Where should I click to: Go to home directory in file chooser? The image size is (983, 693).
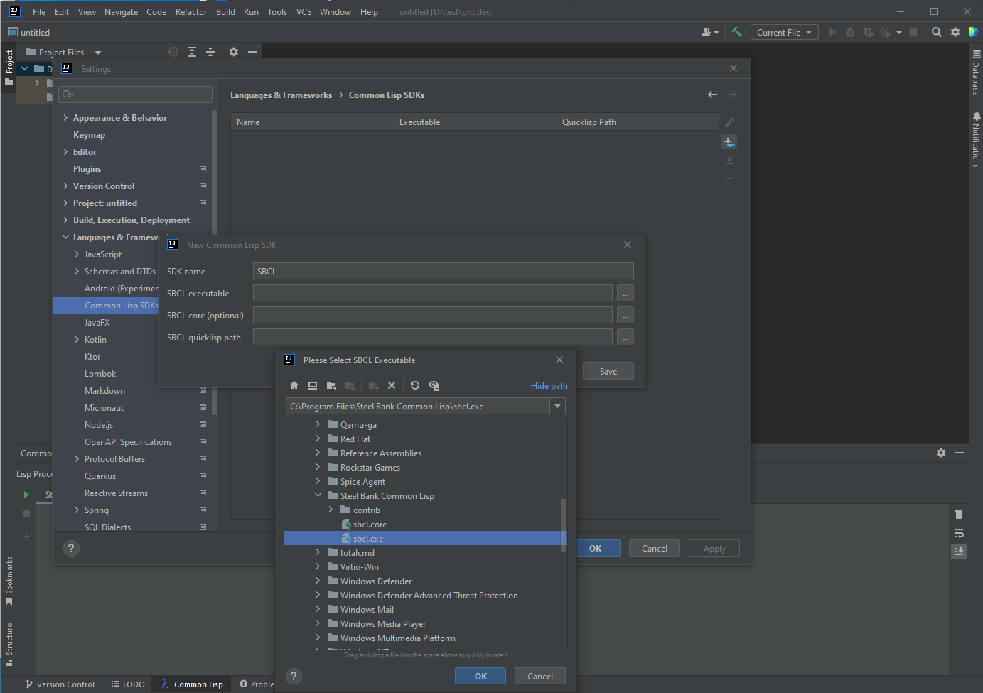click(294, 386)
